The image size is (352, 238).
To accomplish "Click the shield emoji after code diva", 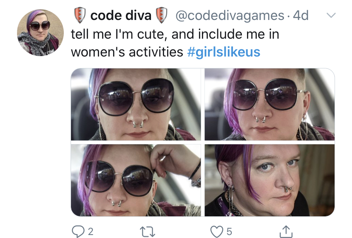I will [x=162, y=15].
